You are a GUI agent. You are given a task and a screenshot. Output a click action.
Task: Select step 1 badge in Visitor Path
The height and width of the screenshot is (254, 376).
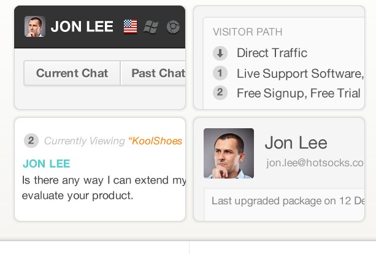[x=220, y=73]
